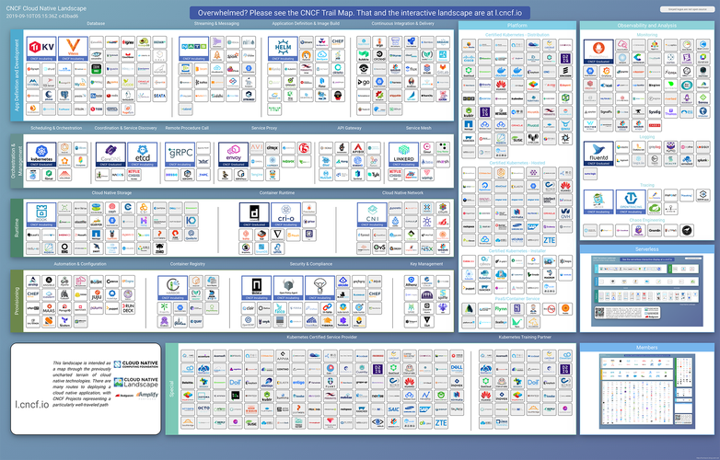Open the Flynn PaaS logo
Screen dimensions: 720x460
[x=501, y=308]
